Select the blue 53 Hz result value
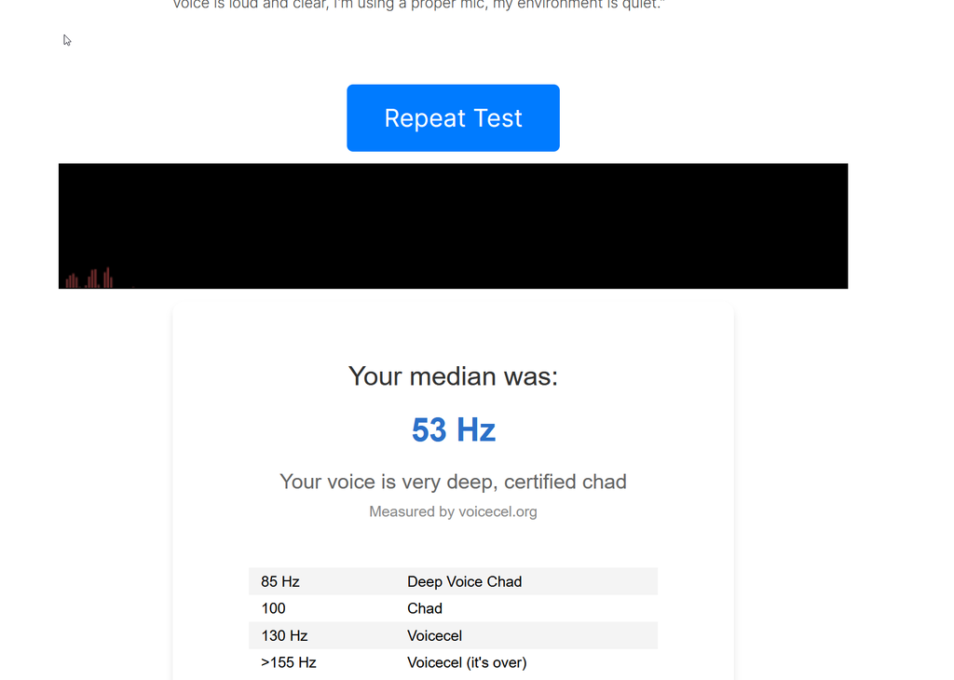The image size is (954, 680). coord(453,430)
